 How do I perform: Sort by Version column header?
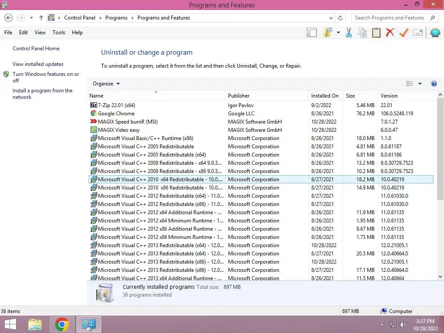(x=405, y=96)
